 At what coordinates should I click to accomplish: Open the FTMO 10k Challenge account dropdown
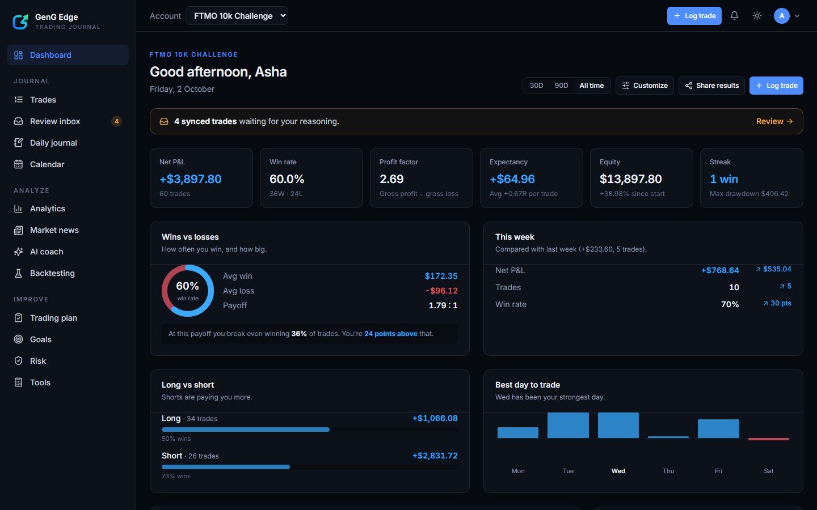[x=237, y=16]
